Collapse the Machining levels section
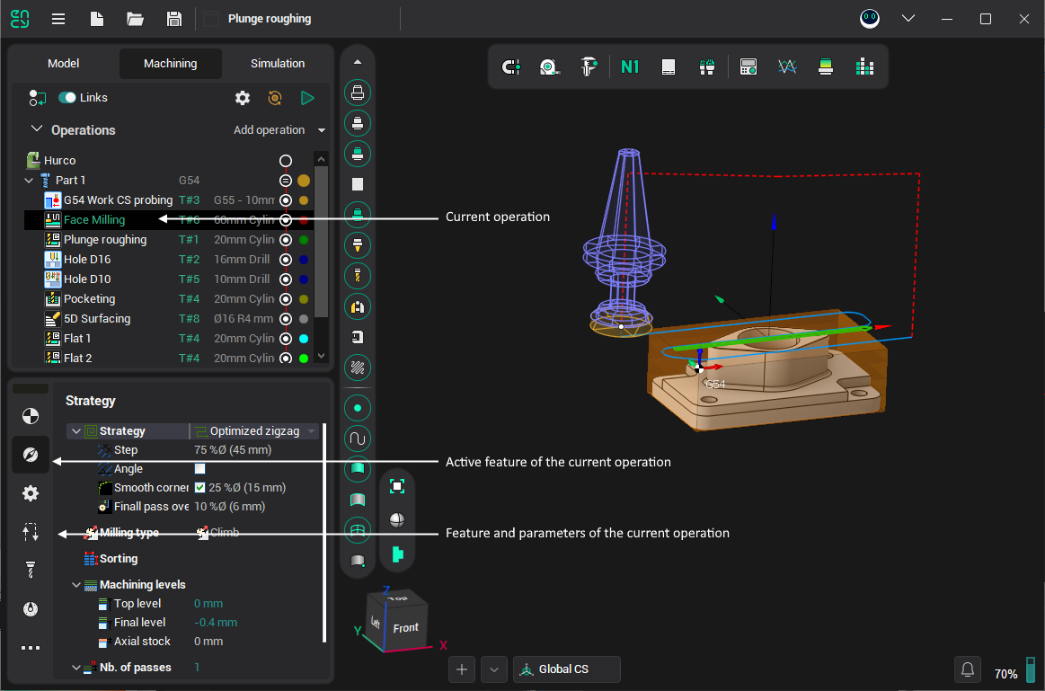Image resolution: width=1045 pixels, height=691 pixels. tap(76, 585)
